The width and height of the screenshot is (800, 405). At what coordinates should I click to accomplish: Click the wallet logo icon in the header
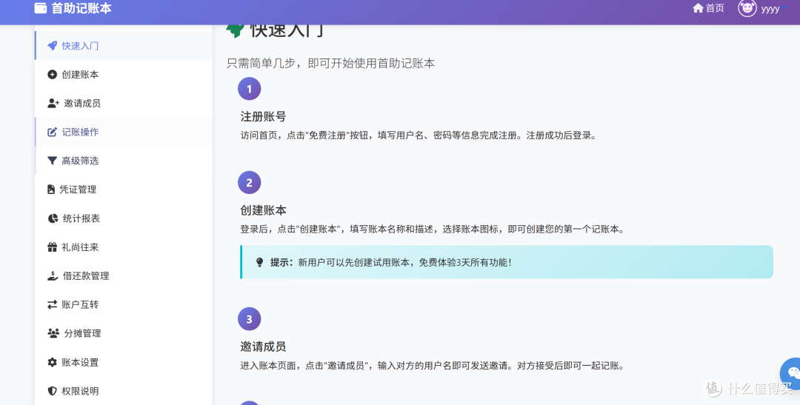point(40,8)
